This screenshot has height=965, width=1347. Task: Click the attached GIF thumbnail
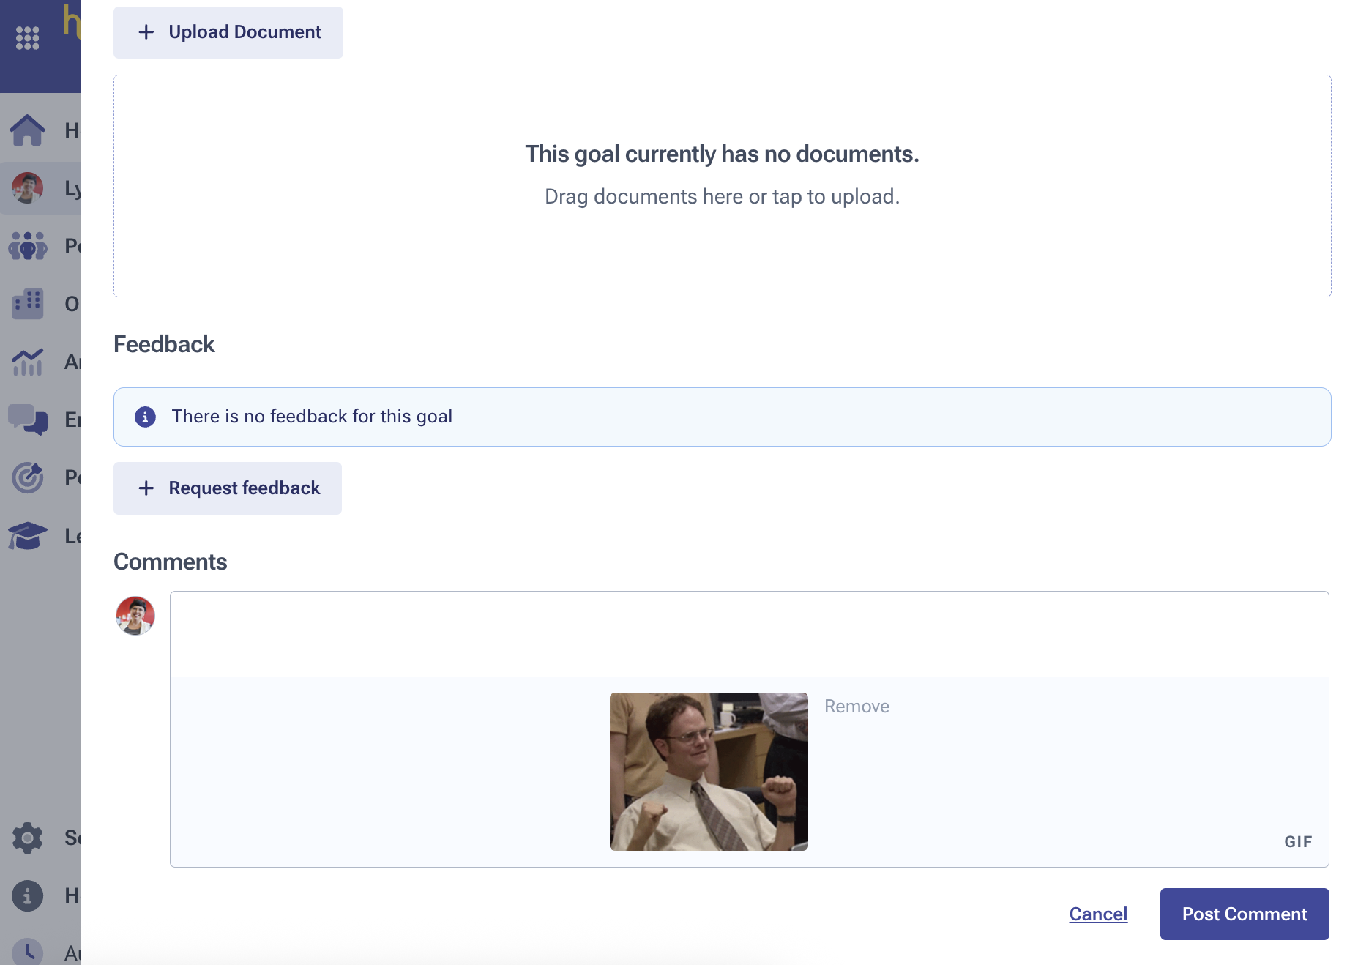(x=709, y=772)
